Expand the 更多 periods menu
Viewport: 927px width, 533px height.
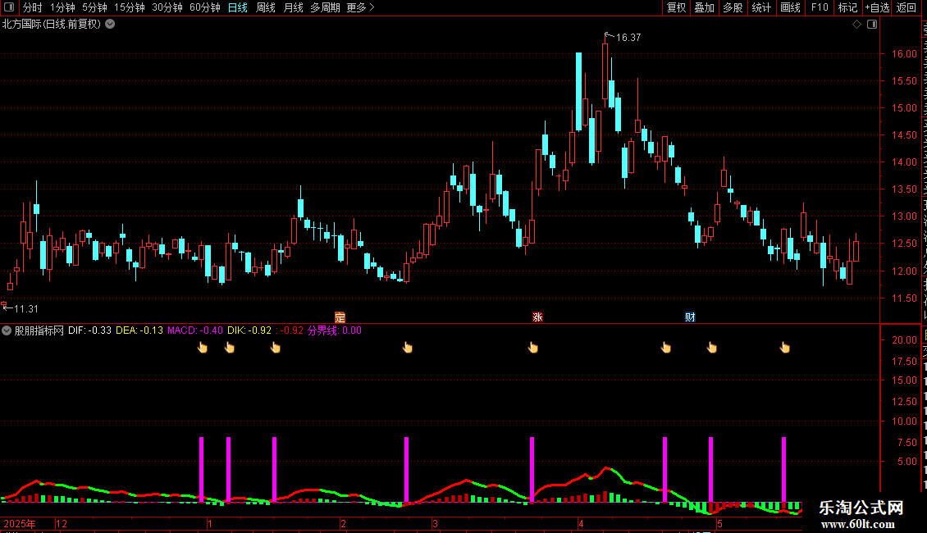pyautogui.click(x=360, y=7)
